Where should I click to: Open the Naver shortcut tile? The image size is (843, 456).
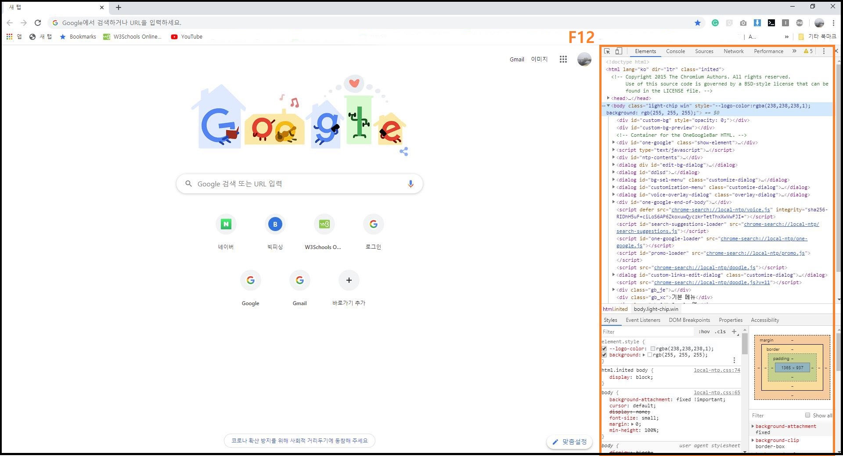226,224
